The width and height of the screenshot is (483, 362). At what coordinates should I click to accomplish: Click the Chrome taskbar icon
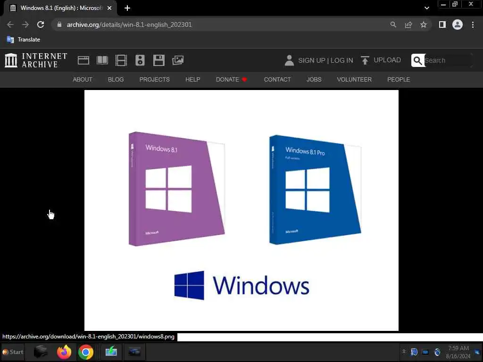86,352
